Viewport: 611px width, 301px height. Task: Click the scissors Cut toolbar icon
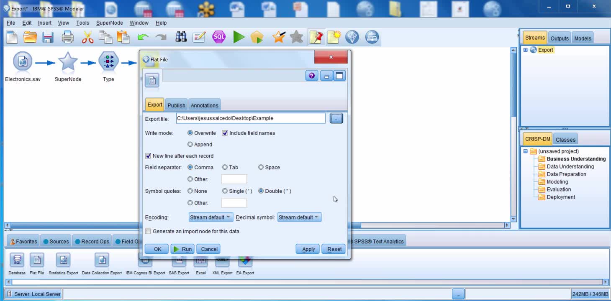click(x=87, y=37)
